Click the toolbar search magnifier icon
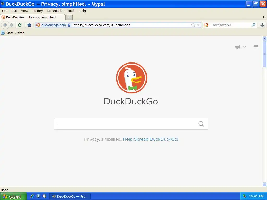267x200 pixels. 253,25
